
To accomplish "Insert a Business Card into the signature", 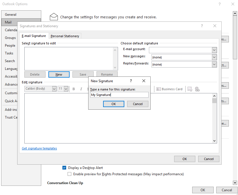I will [x=169, y=89].
